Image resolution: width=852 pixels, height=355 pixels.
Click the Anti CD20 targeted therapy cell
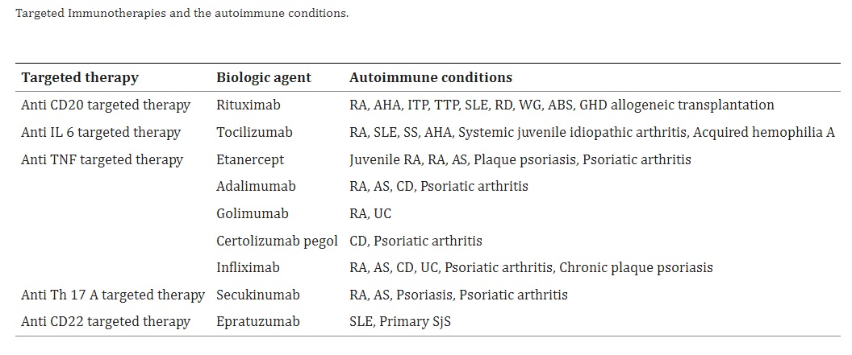coord(106,105)
